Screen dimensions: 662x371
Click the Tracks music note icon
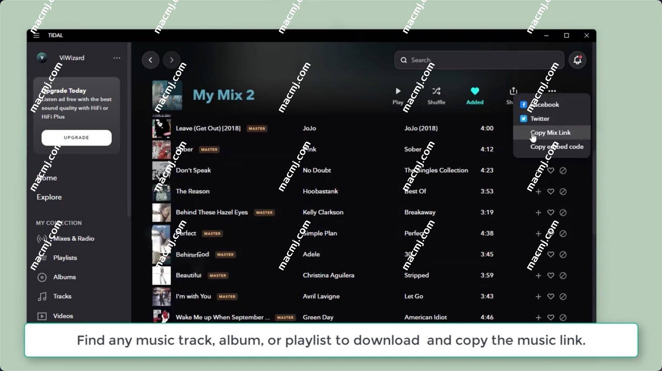(x=42, y=297)
